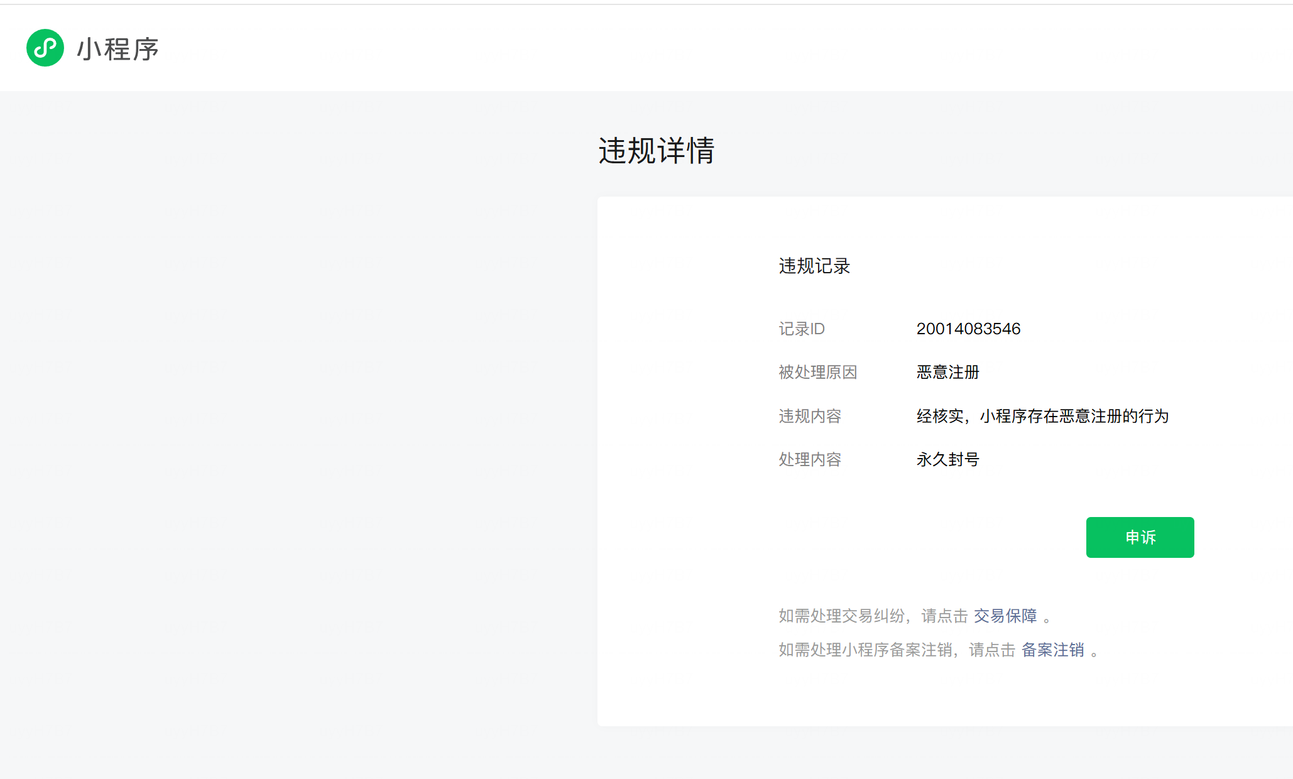Click the 记录ID field label
Image resolution: width=1293 pixels, height=779 pixels.
coord(802,329)
